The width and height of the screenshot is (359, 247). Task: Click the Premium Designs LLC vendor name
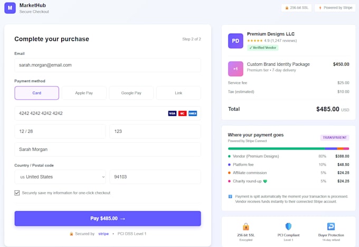271,34
